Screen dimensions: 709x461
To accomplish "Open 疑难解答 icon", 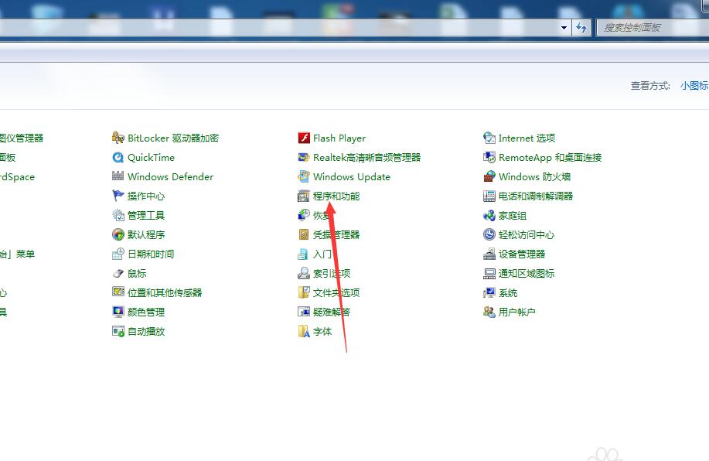I will (304, 312).
